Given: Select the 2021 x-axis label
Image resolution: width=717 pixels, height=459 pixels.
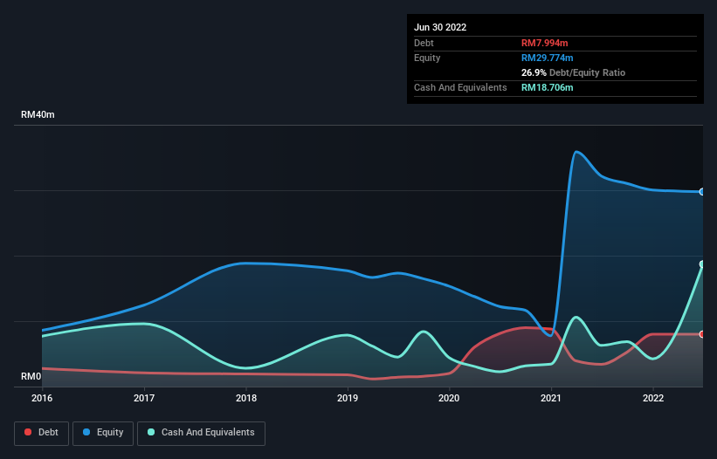Looking at the screenshot, I should 551,398.
